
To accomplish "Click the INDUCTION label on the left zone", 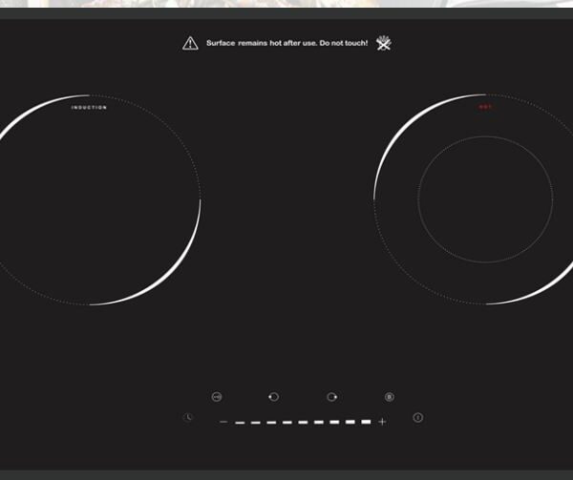I will tap(89, 108).
